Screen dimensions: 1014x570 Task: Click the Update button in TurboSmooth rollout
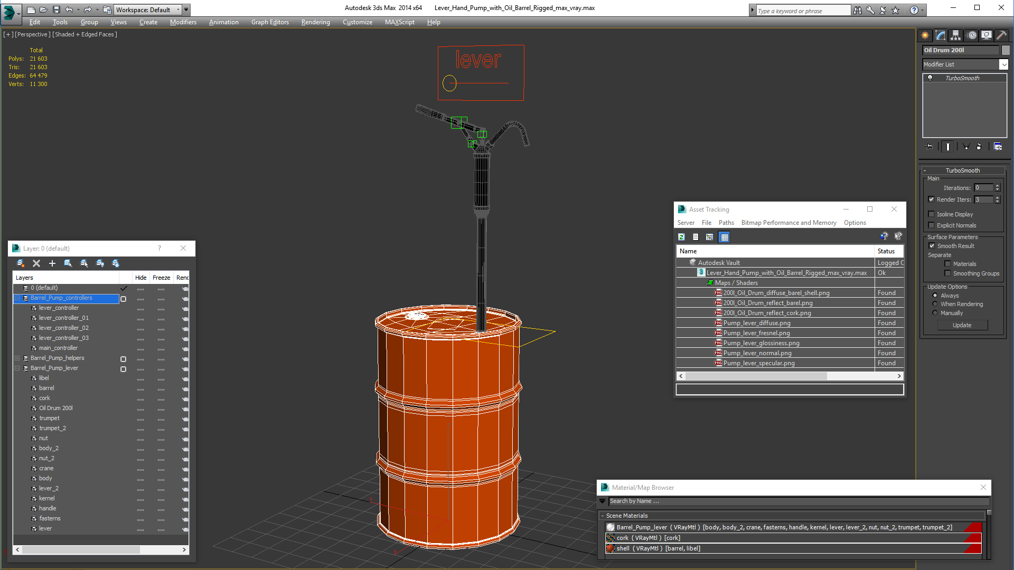(962, 325)
